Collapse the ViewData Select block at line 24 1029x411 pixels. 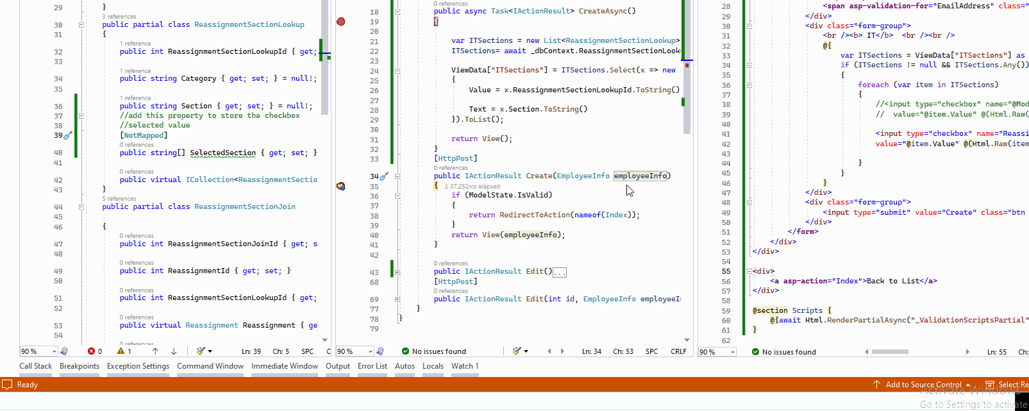pyautogui.click(x=397, y=71)
